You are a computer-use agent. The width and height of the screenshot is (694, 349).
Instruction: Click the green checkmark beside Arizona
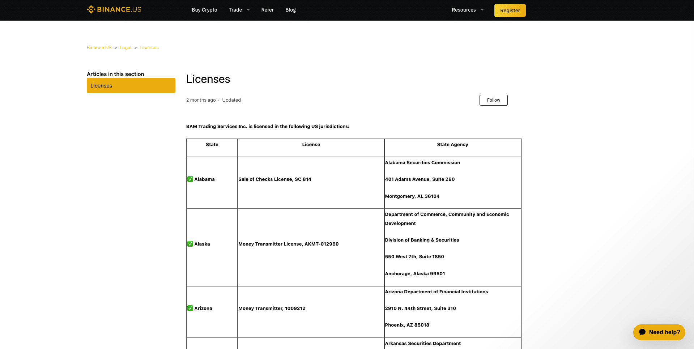pos(190,308)
